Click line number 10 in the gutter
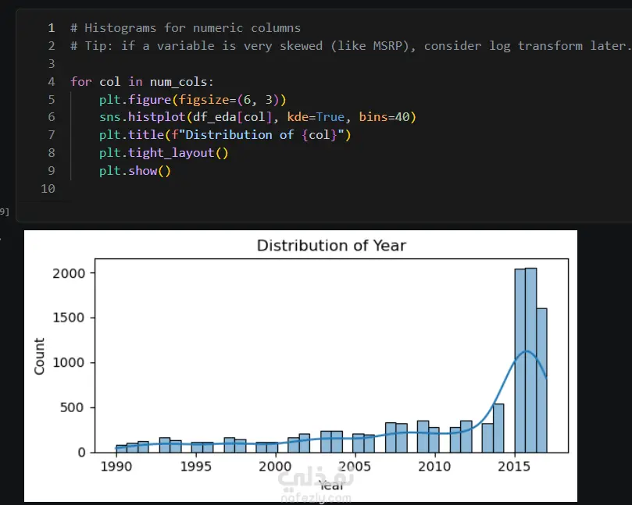The image size is (632, 505). pos(48,188)
